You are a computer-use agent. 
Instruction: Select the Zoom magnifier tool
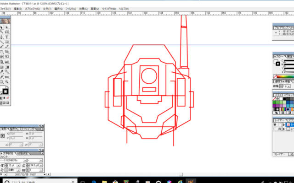7,82
